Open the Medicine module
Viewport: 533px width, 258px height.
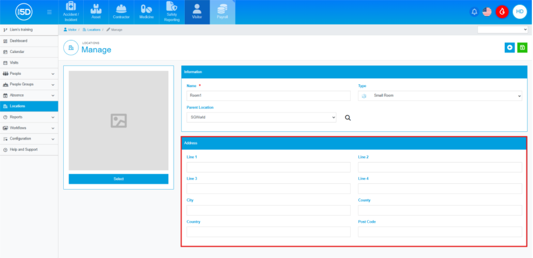coord(146,12)
